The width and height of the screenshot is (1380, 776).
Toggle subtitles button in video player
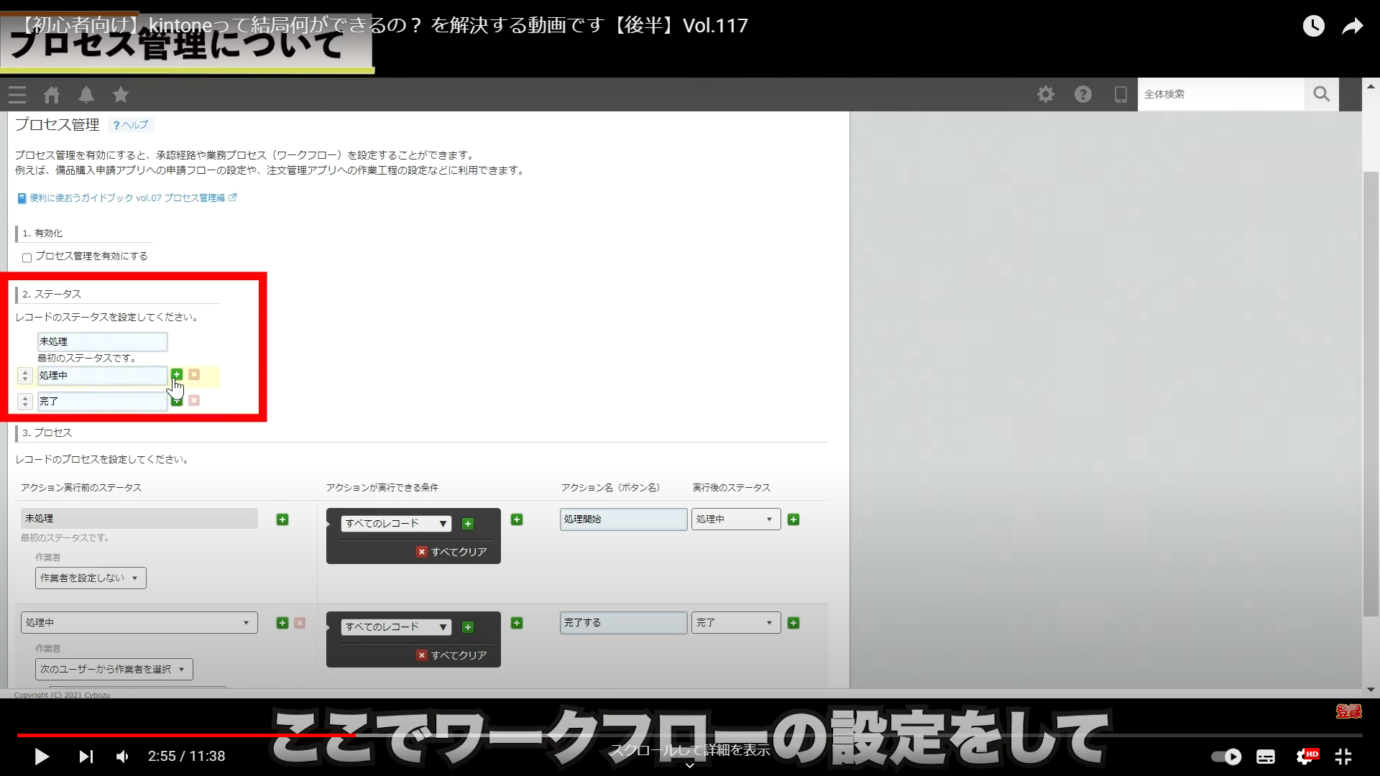(1266, 756)
